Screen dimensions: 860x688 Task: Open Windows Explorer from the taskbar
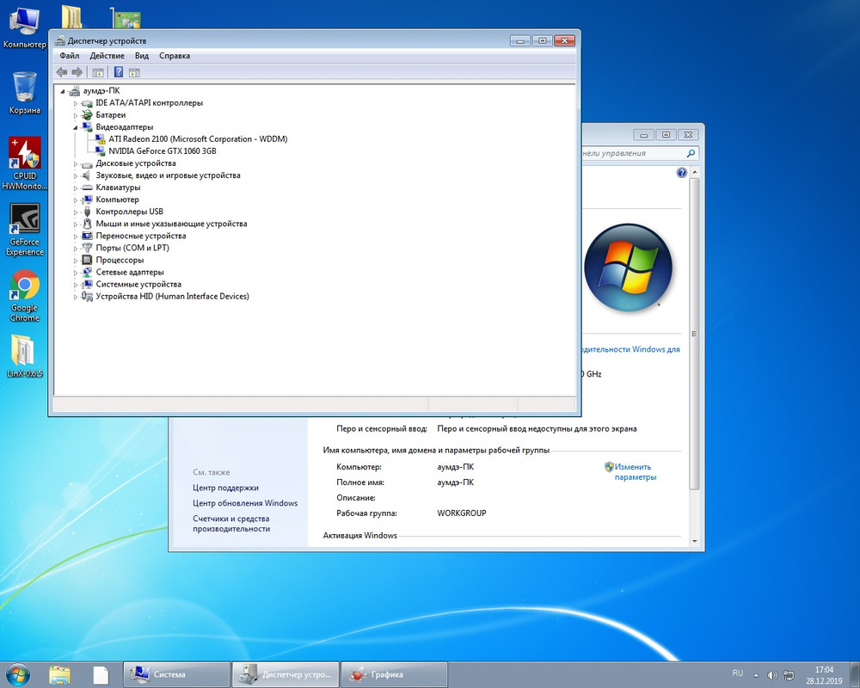60,675
